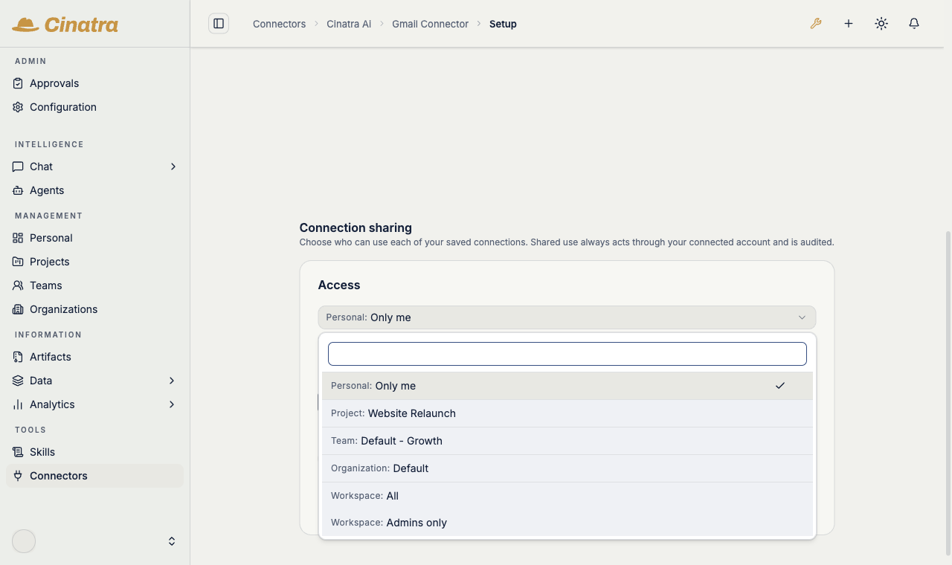Focus the dropdown search field
Viewport: 952px width, 565px height.
[567, 354]
